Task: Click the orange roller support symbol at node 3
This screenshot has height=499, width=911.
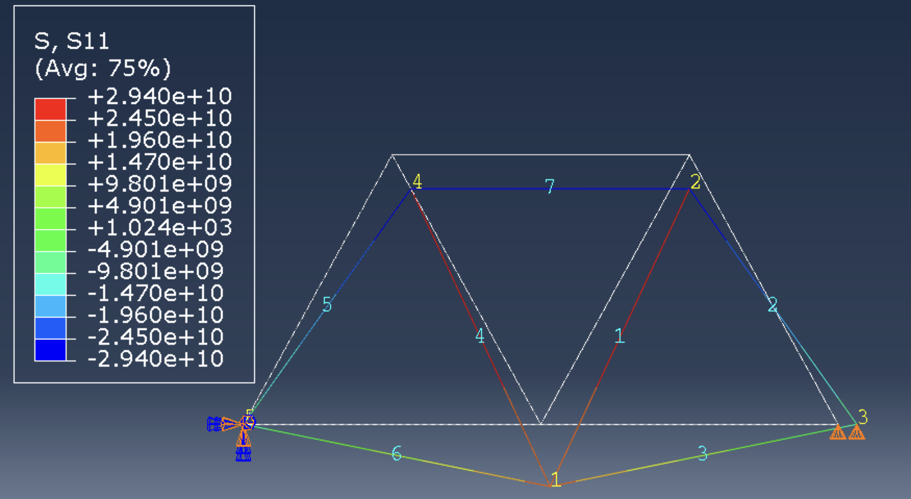Action: 847,433
